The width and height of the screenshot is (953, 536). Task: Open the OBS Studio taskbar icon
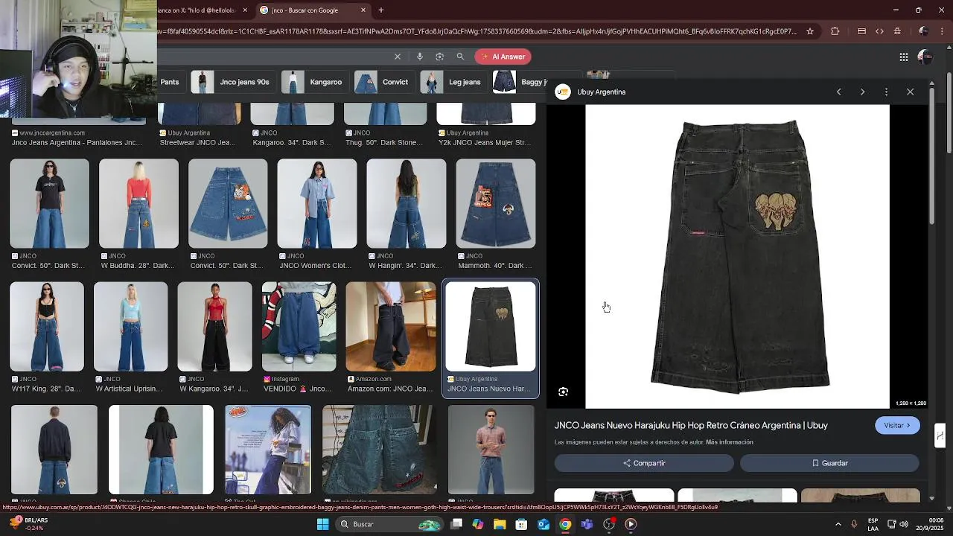coord(609,524)
